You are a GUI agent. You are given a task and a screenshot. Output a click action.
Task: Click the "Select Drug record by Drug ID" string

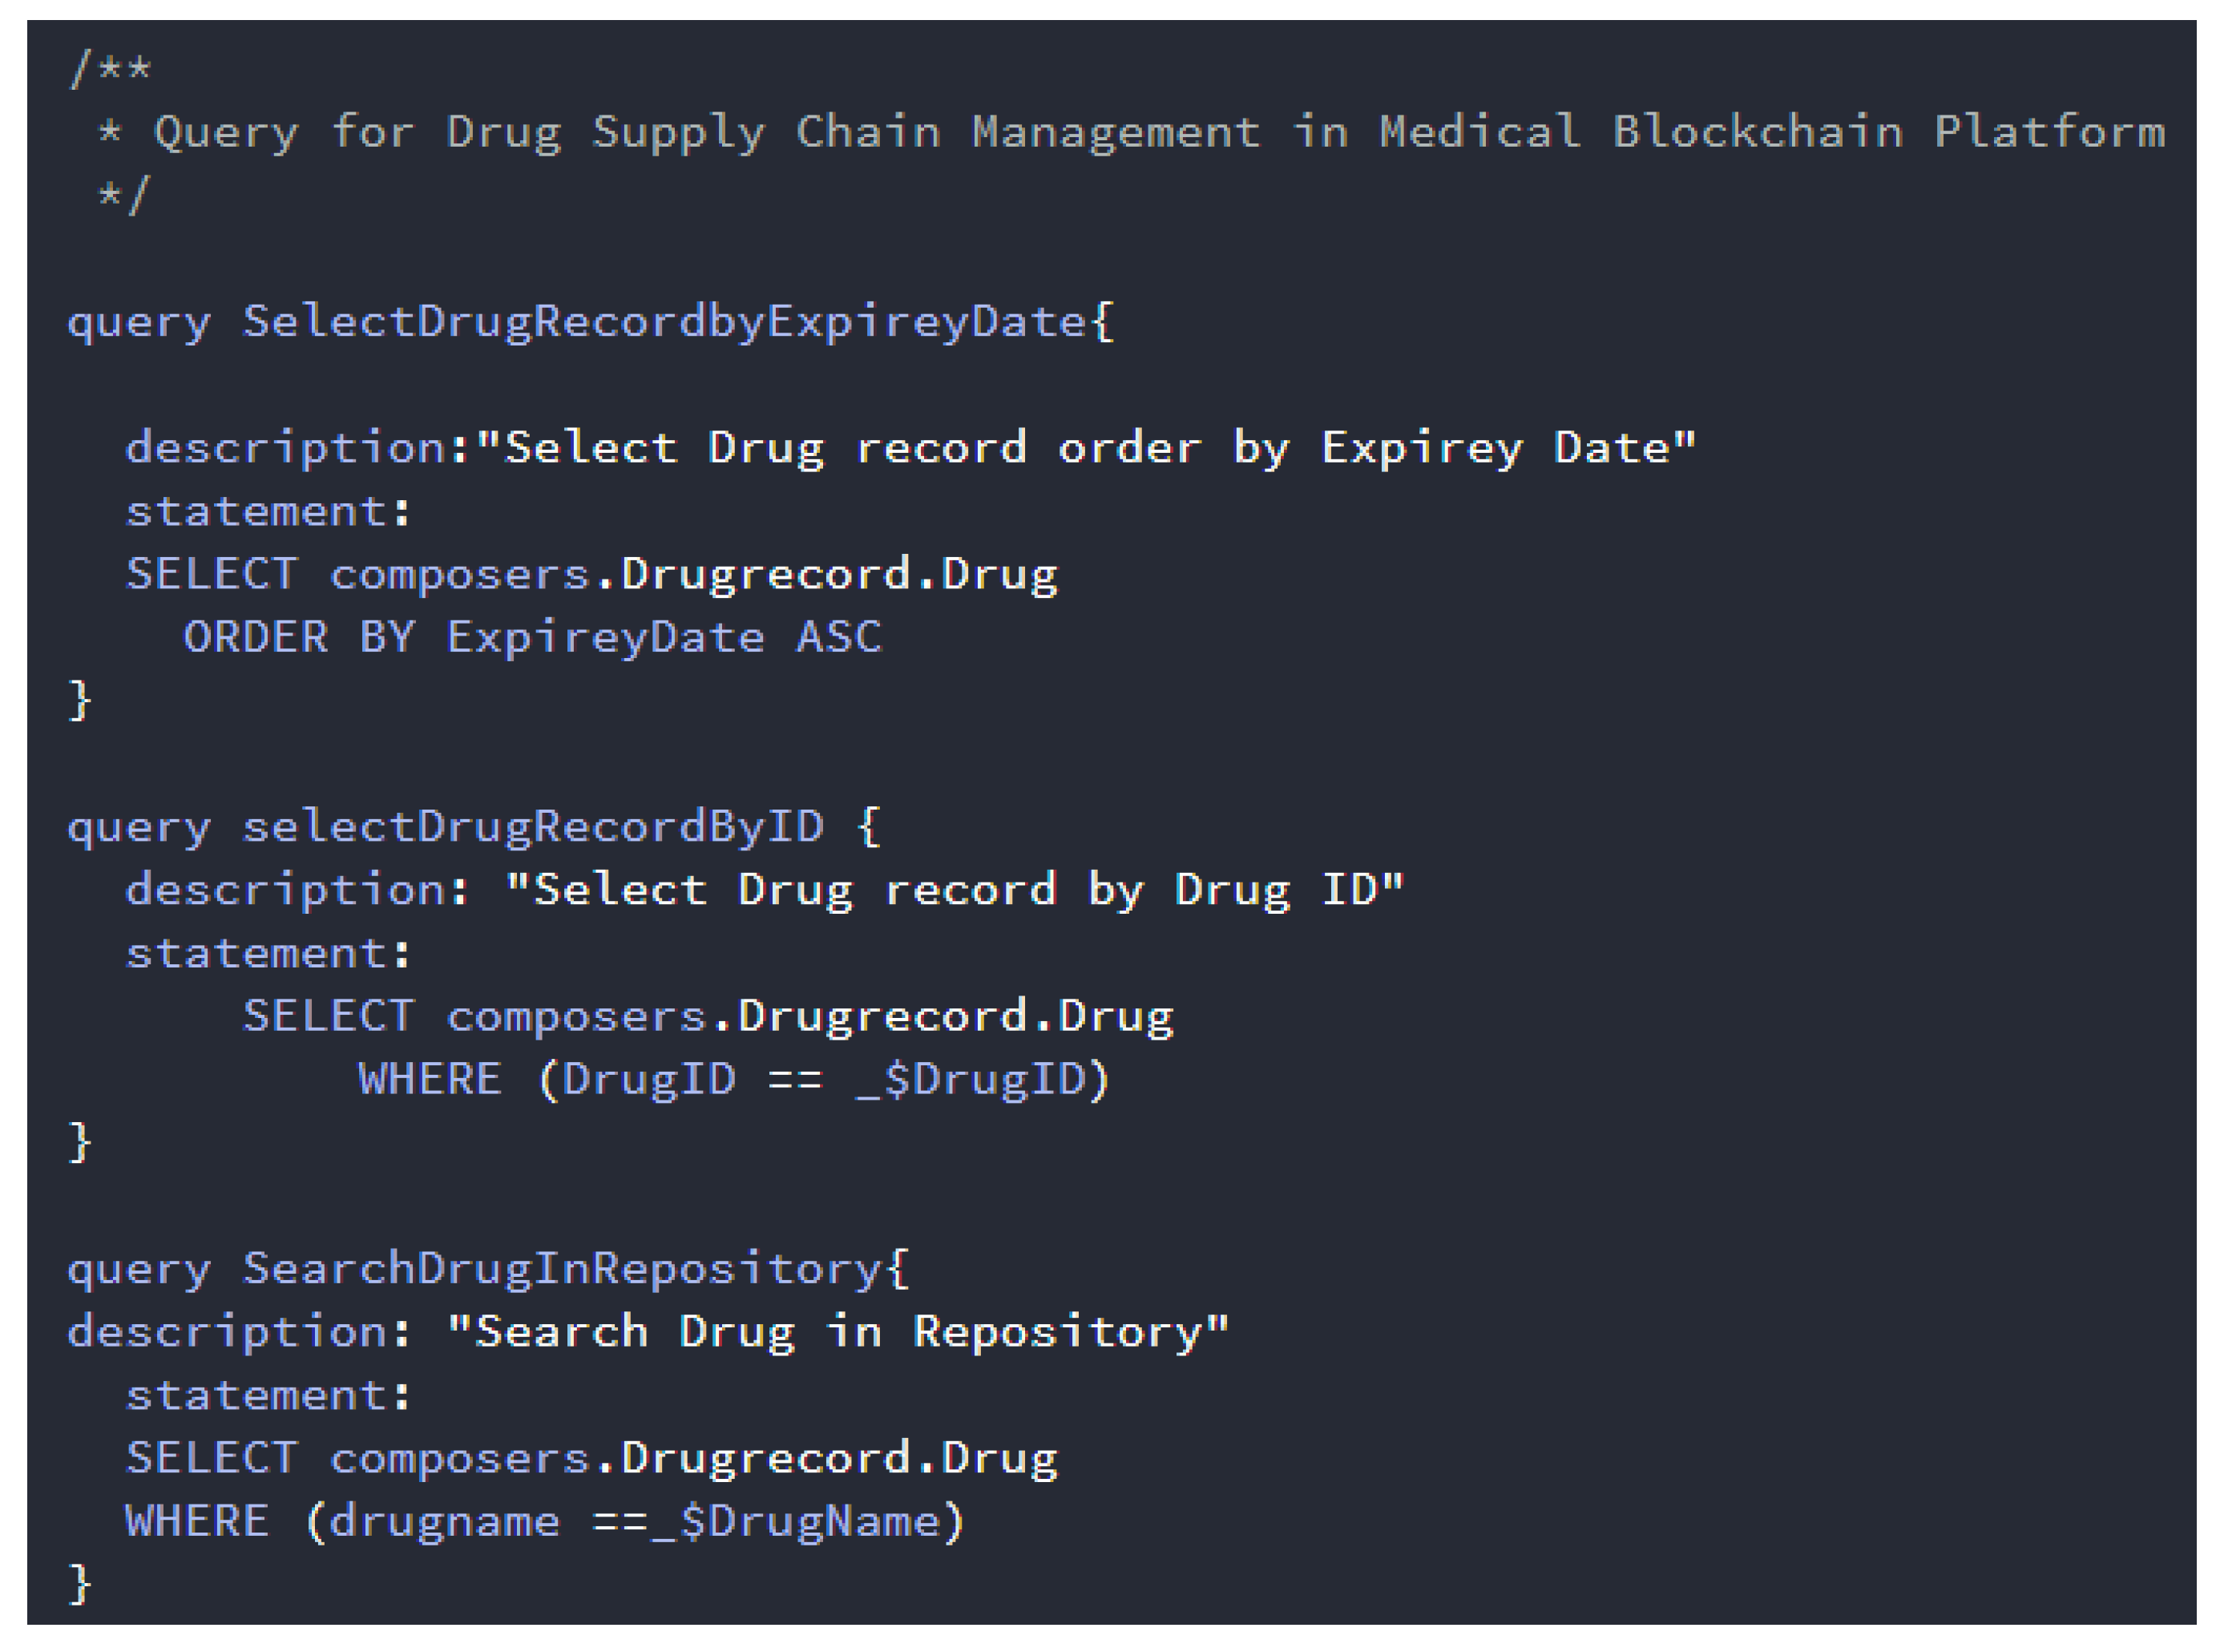click(955, 890)
